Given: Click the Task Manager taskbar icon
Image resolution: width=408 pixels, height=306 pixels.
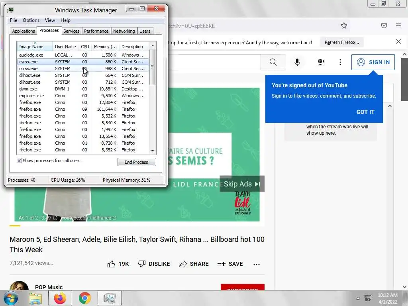Looking at the screenshot, I should [109, 298].
